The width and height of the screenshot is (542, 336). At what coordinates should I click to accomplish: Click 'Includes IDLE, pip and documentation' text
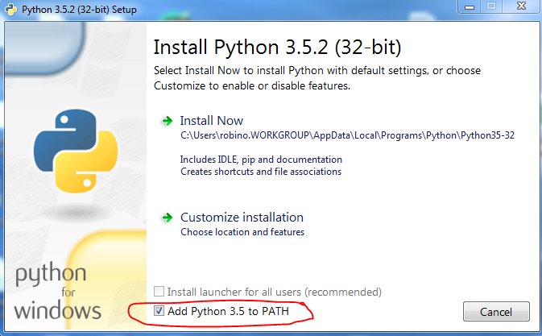click(x=261, y=160)
